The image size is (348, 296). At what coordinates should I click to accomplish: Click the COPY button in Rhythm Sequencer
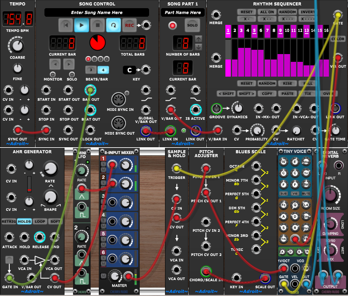coord(267,94)
